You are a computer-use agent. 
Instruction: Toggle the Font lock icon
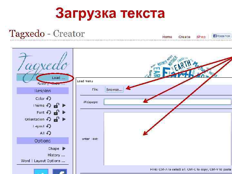(x=56, y=112)
